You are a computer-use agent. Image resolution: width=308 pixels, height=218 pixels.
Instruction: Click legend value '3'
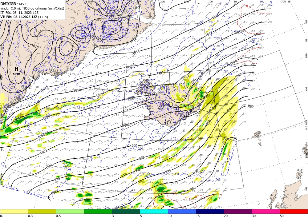click(113, 216)
